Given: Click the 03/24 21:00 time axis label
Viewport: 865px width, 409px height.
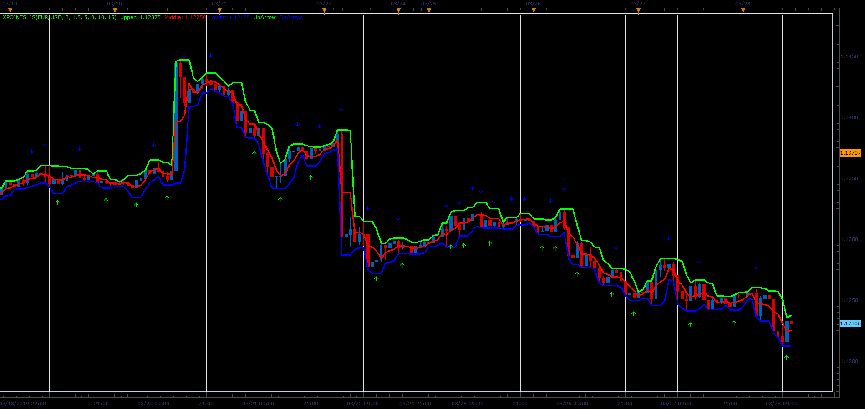Looking at the screenshot, I should point(415,404).
